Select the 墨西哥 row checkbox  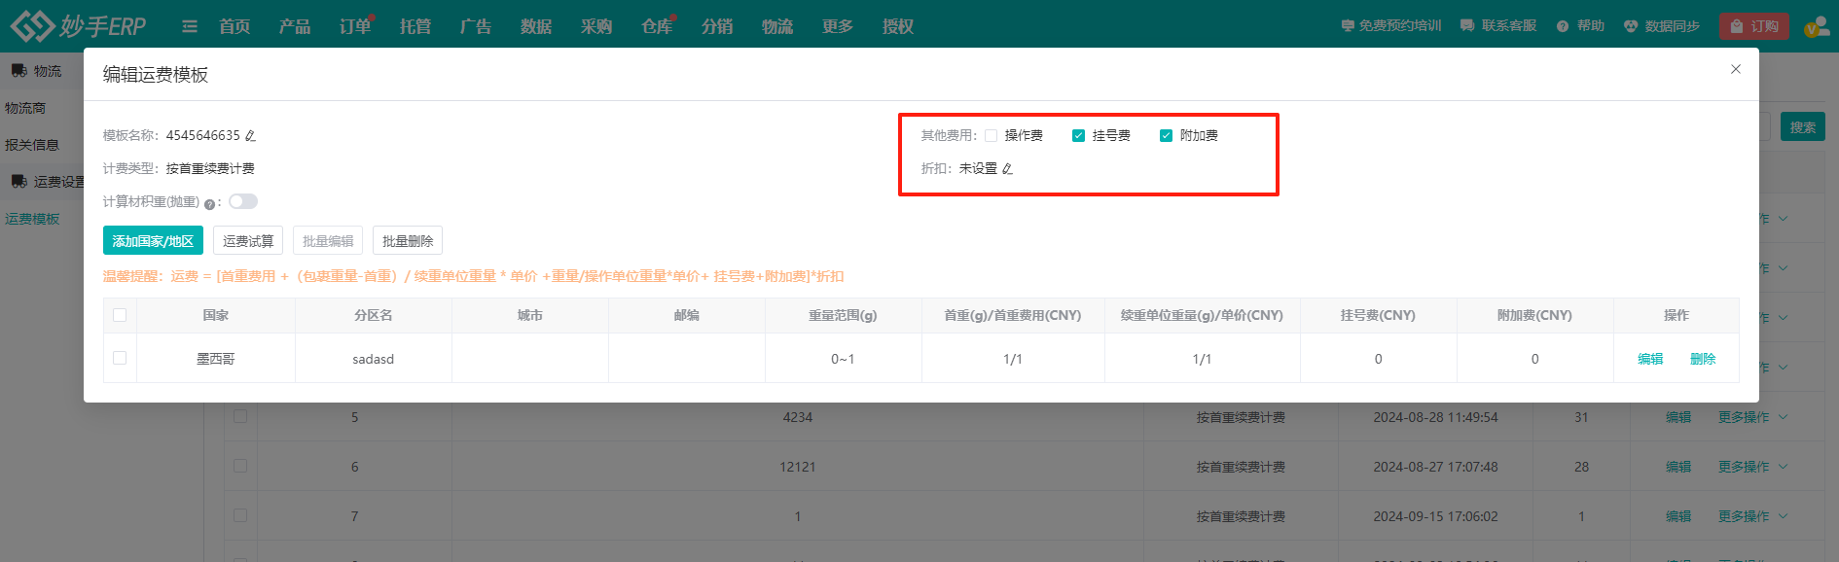tap(120, 358)
